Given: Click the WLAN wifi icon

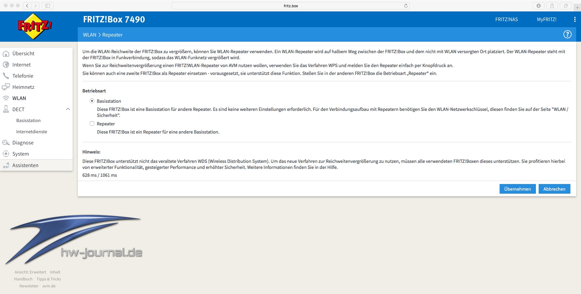Looking at the screenshot, I should [x=6, y=98].
